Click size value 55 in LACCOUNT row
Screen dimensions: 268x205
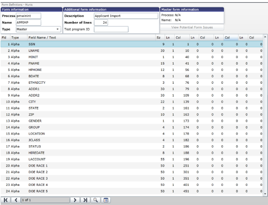tap(162, 159)
